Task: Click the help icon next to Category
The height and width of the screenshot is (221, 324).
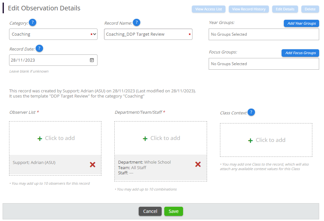Action: 32,23
